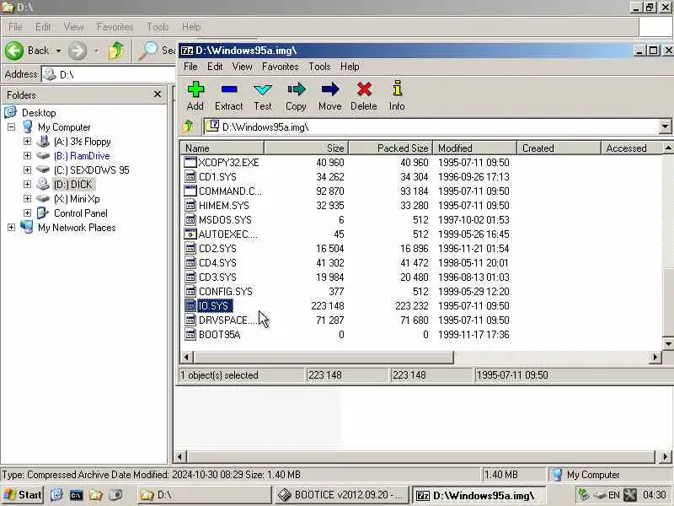Click the Internet Explorer quick launch icon

(x=56, y=495)
